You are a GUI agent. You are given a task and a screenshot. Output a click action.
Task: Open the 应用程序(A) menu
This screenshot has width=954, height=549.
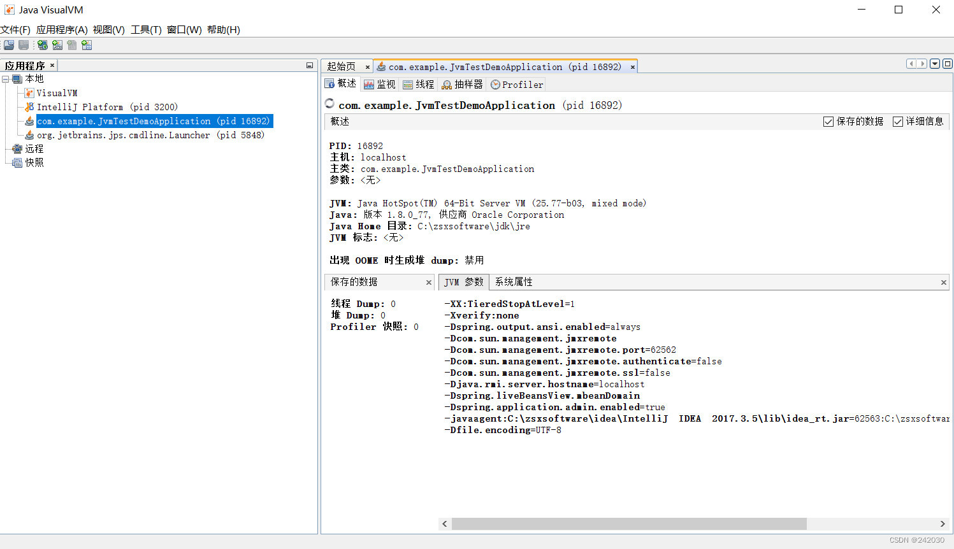click(62, 30)
